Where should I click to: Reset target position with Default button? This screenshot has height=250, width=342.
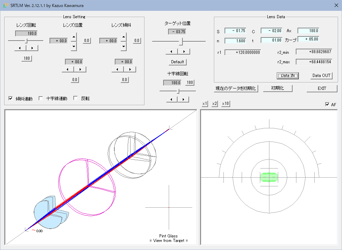click(177, 62)
